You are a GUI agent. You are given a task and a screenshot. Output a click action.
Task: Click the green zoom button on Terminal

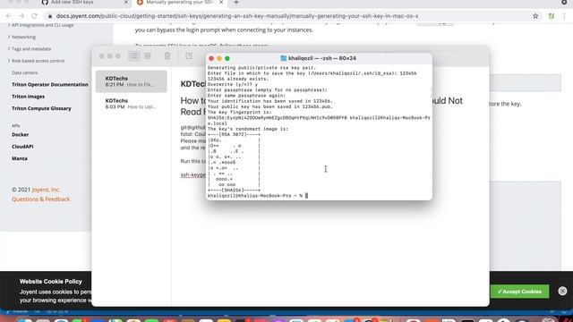coord(227,58)
